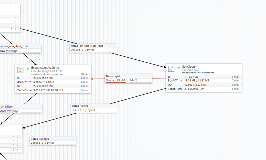The height and width of the screenshot is (160, 266).
Task: Click 5 min on SplitJson Tasks/Time row
Action: [x=235, y=89]
